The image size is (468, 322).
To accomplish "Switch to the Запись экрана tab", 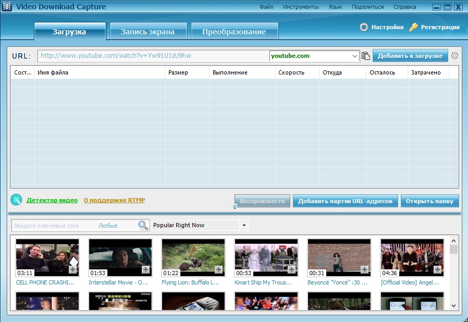I will pos(148,31).
